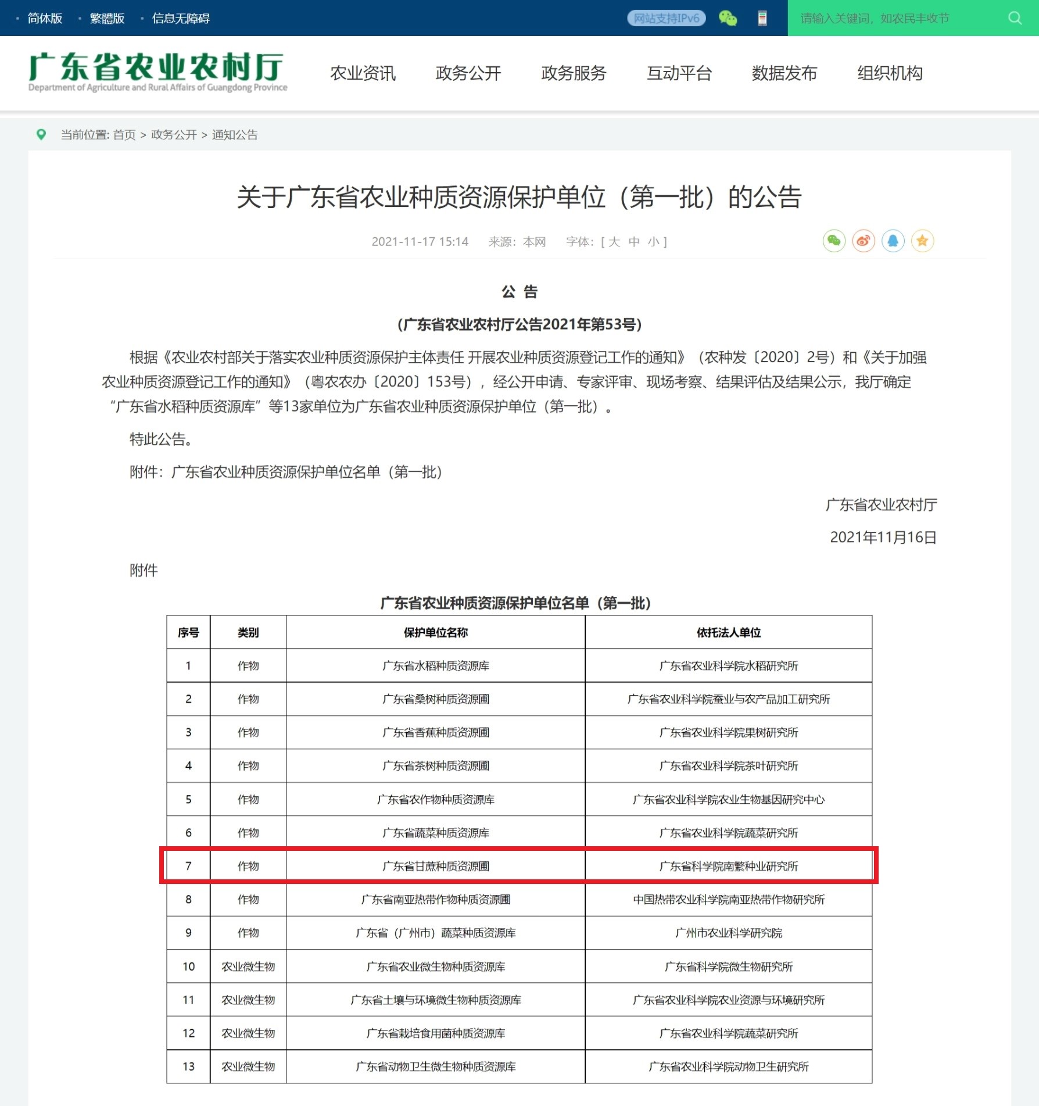This screenshot has height=1106, width=1039.
Task: Click cell 广州市农业科学研究院
Action: 729,933
